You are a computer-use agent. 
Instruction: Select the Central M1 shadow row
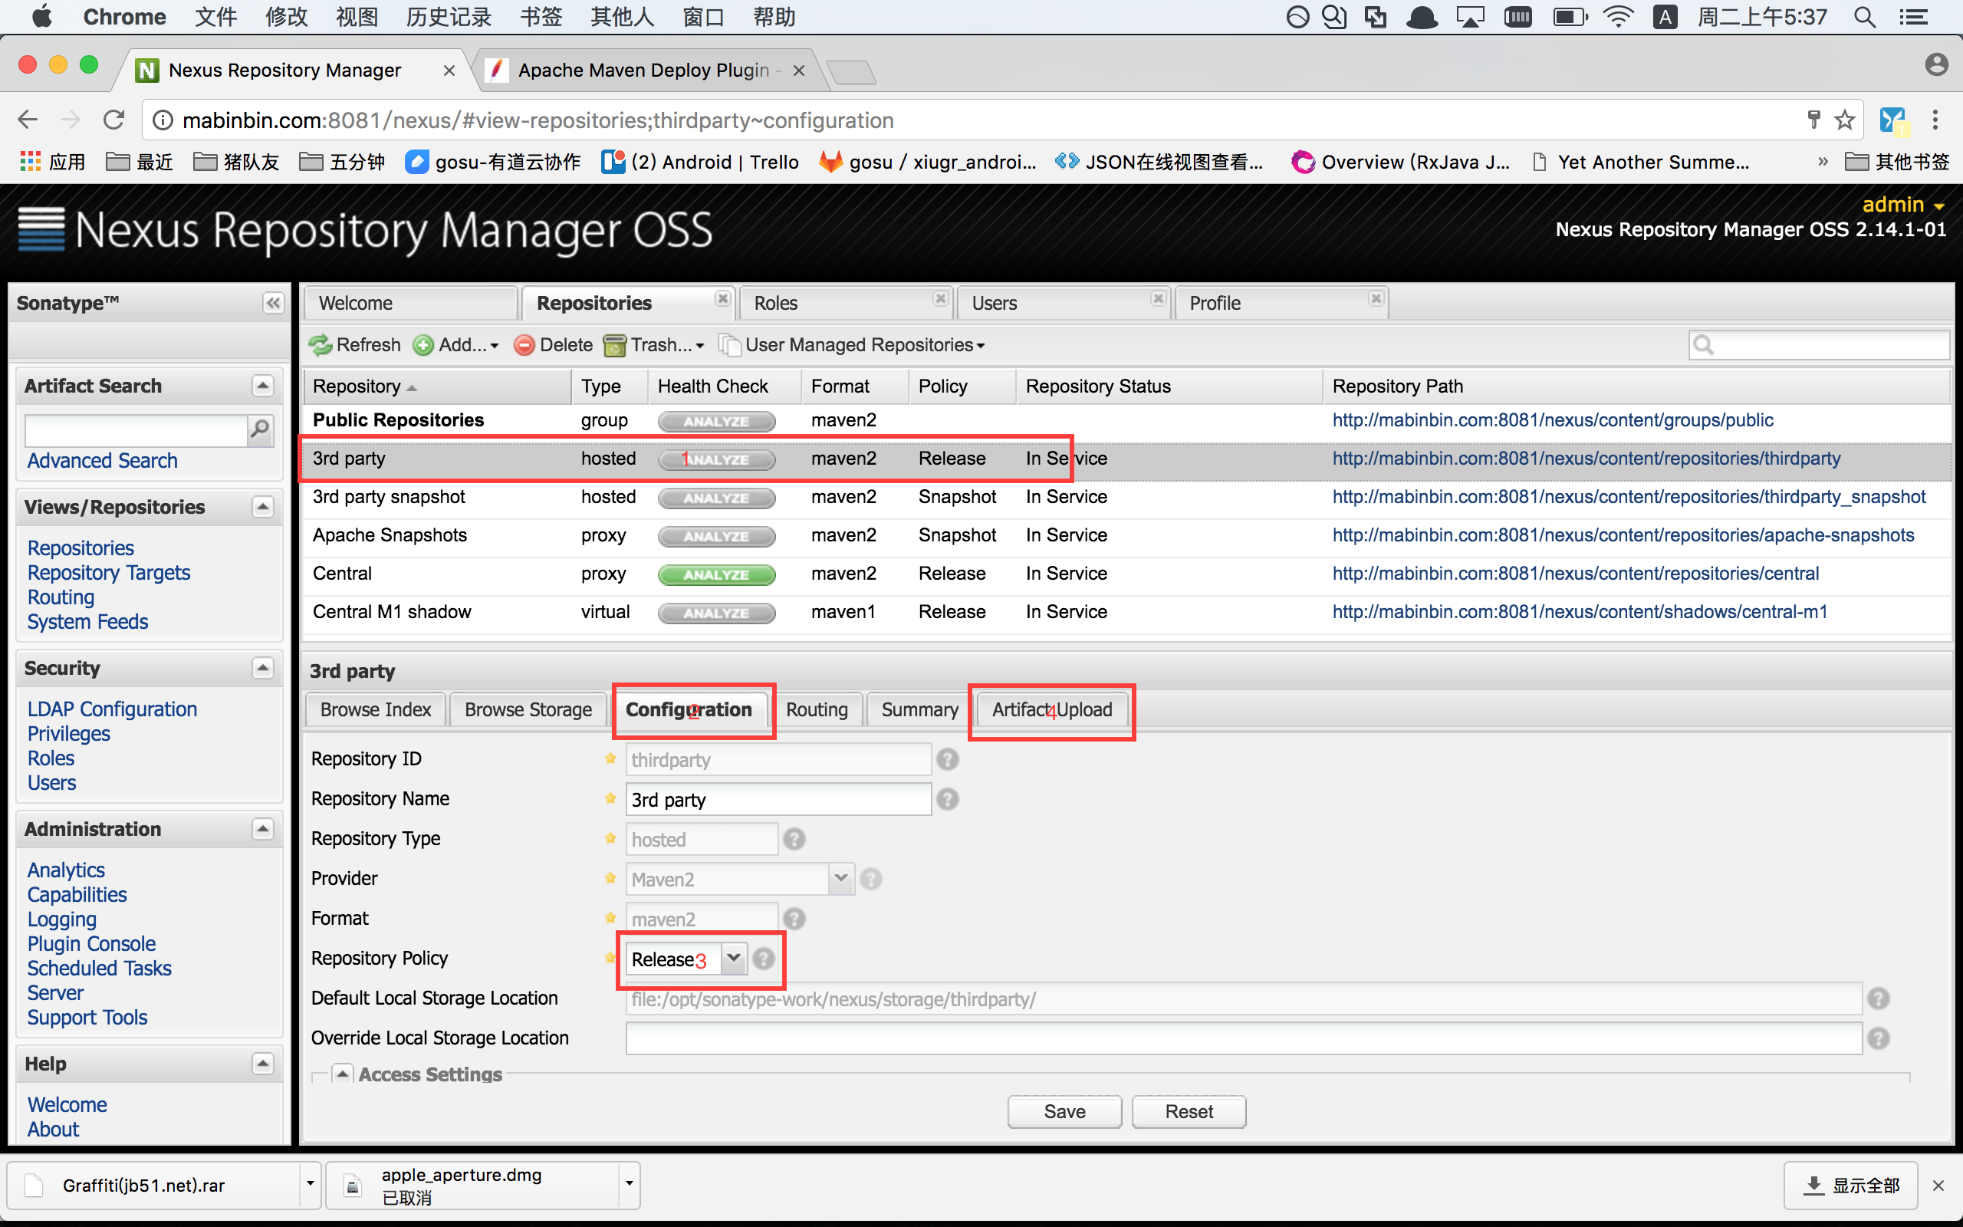(x=1126, y=612)
